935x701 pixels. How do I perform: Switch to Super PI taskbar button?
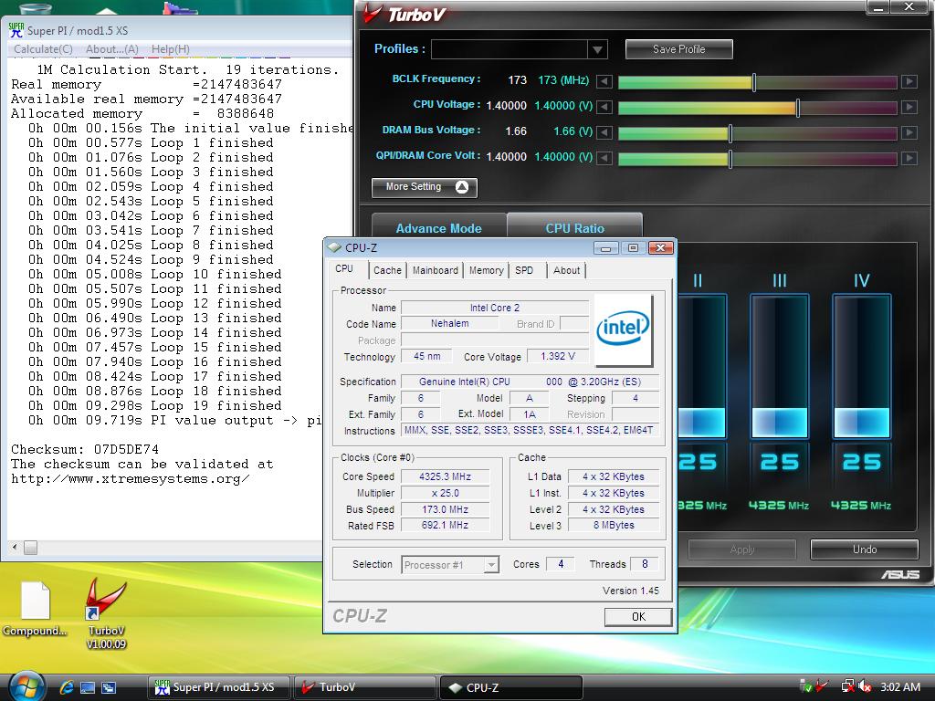coord(218,687)
